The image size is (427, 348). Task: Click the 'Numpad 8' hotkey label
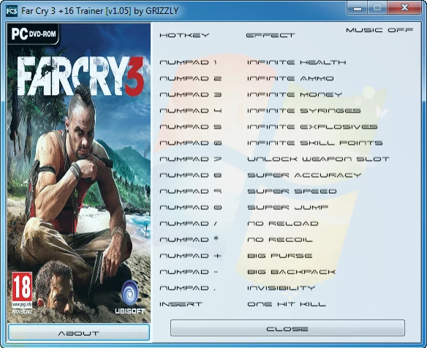191,175
